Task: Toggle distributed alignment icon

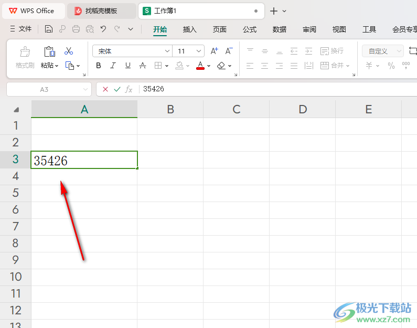Action: click(x=309, y=66)
